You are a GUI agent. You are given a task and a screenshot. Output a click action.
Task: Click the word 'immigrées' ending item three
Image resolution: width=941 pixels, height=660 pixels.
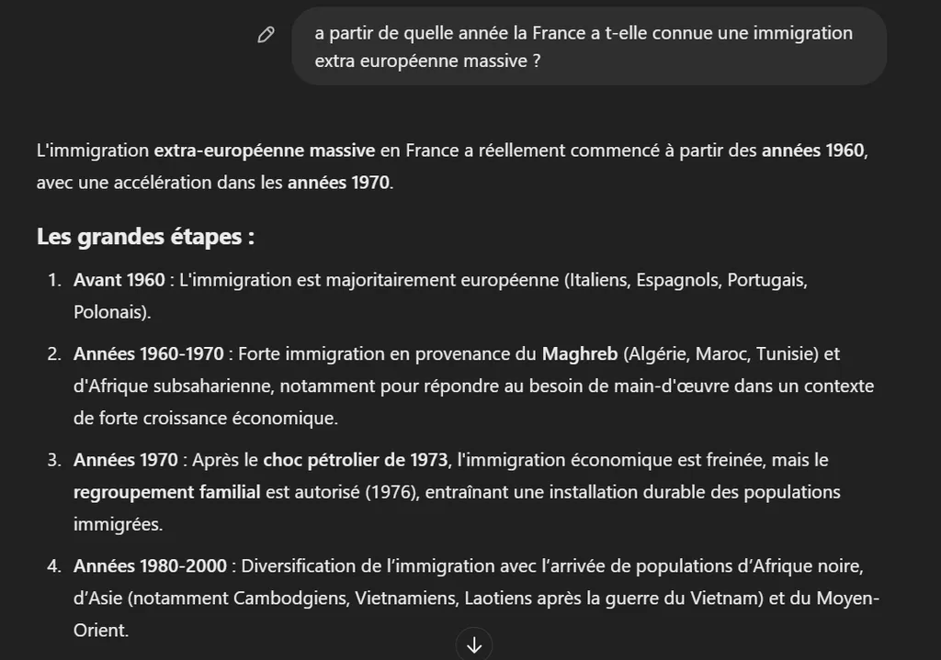pyautogui.click(x=117, y=524)
